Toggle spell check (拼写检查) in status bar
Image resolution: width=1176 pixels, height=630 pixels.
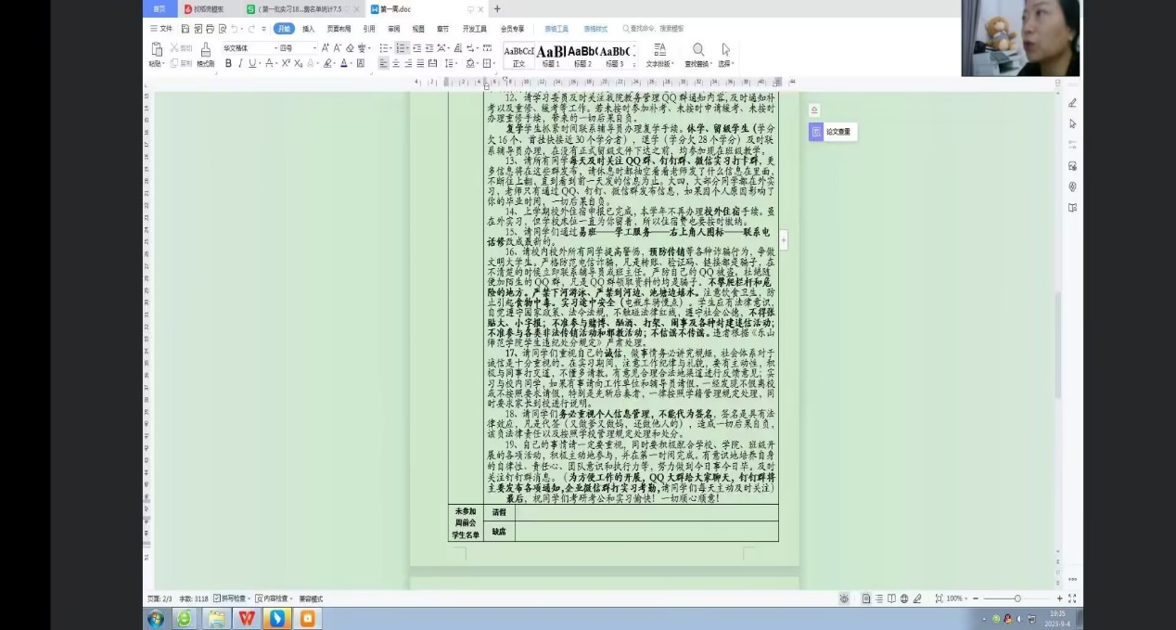tap(231, 598)
